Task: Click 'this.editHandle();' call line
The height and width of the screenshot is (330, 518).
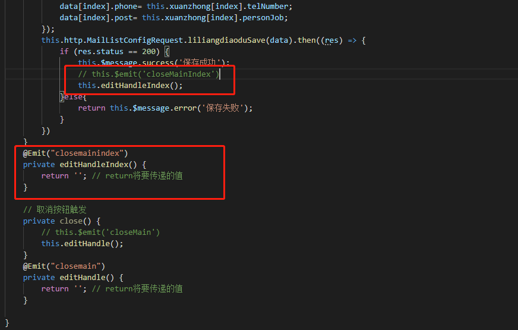Action: tap(82, 243)
